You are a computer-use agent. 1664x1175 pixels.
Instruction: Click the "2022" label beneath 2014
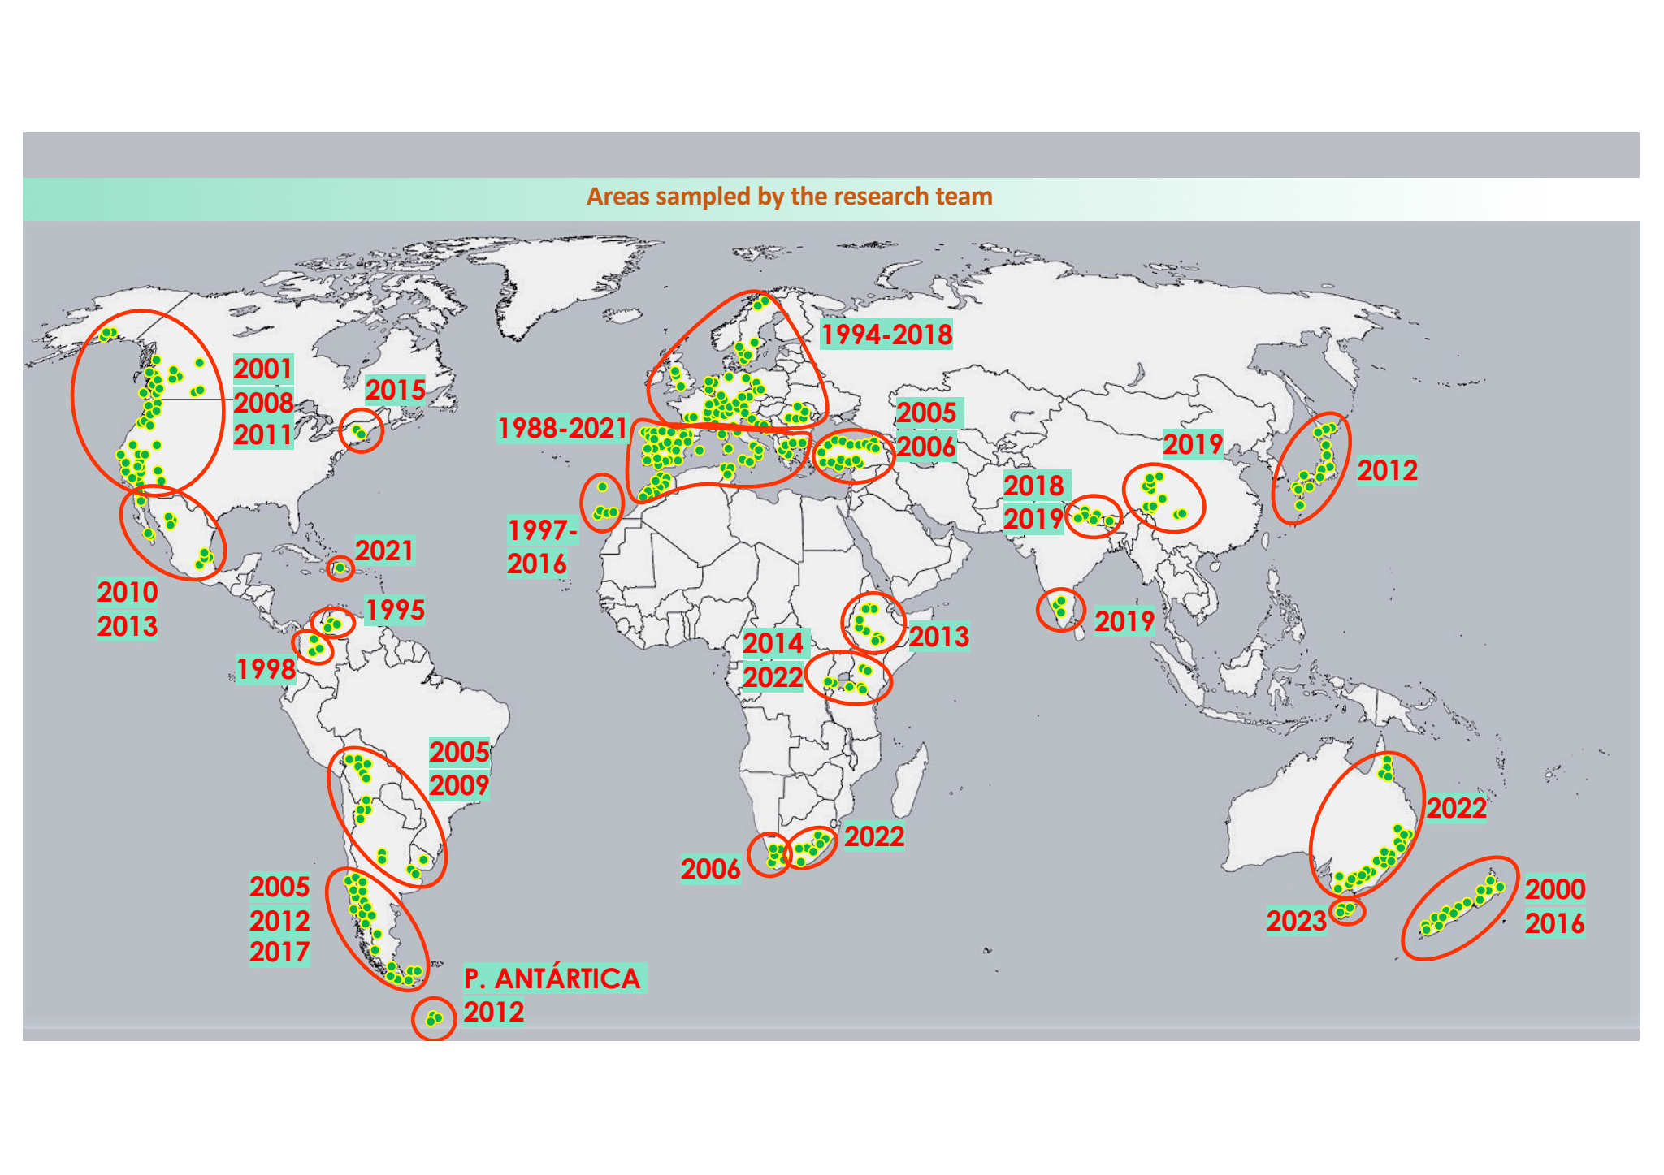[773, 677]
